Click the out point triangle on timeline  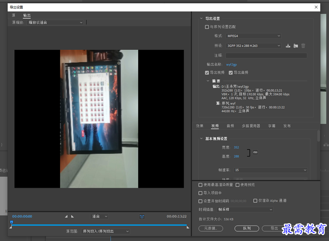pos(188,227)
